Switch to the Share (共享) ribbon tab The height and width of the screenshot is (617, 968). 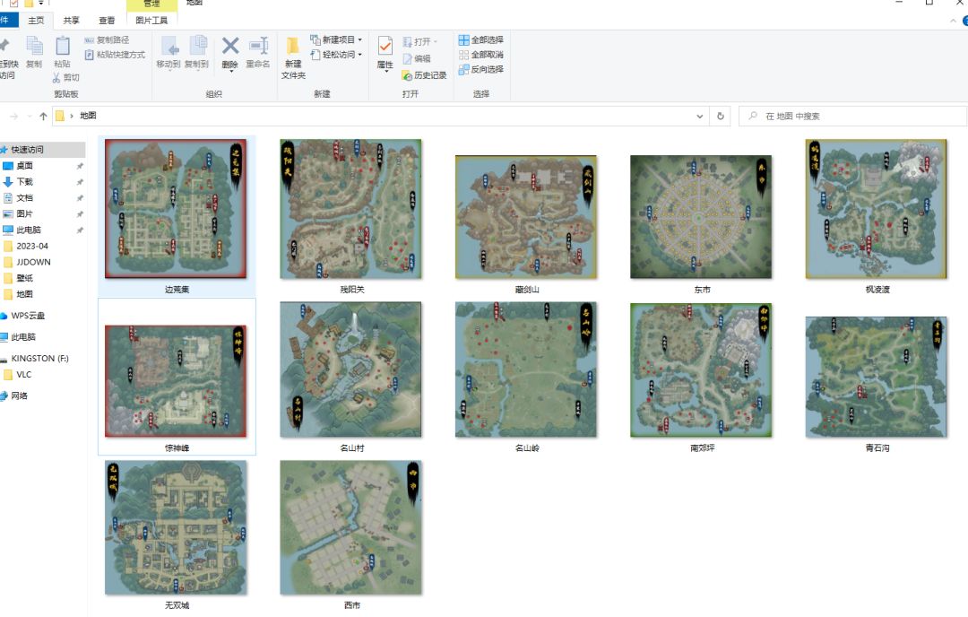coord(71,20)
